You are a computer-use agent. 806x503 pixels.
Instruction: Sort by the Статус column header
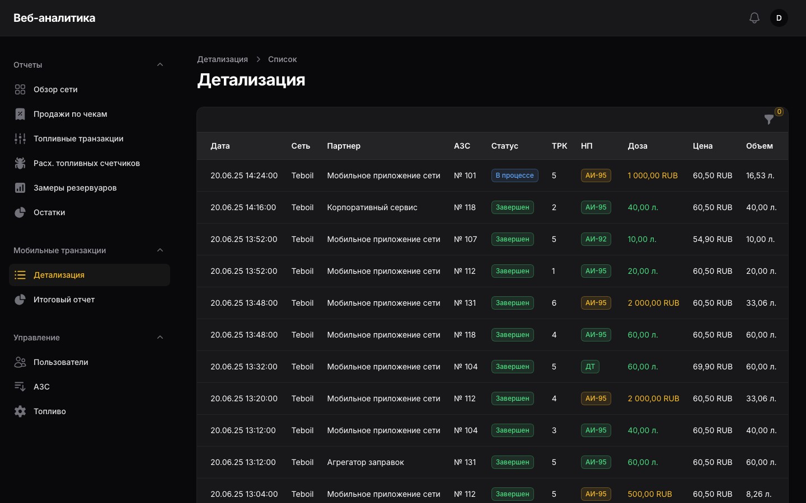point(504,146)
